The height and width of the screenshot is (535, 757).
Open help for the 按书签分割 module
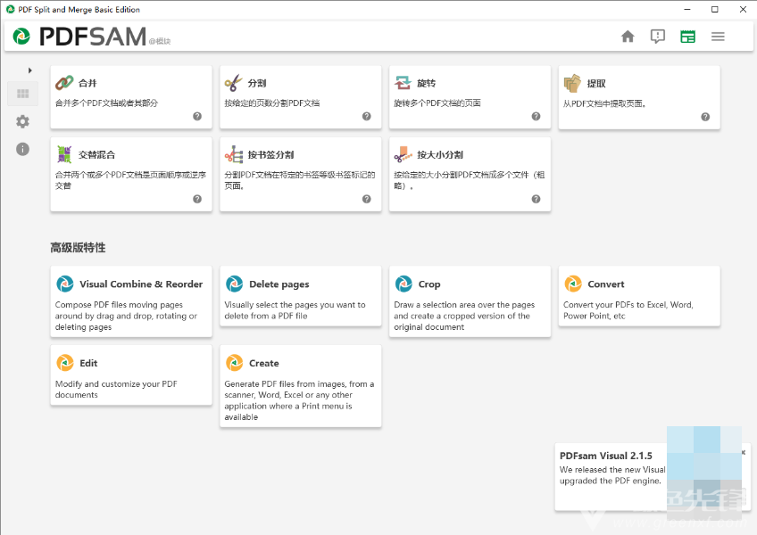pos(367,199)
